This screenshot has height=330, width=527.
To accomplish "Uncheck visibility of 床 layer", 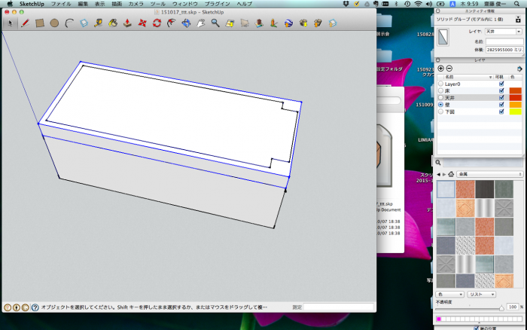I will [501, 90].
